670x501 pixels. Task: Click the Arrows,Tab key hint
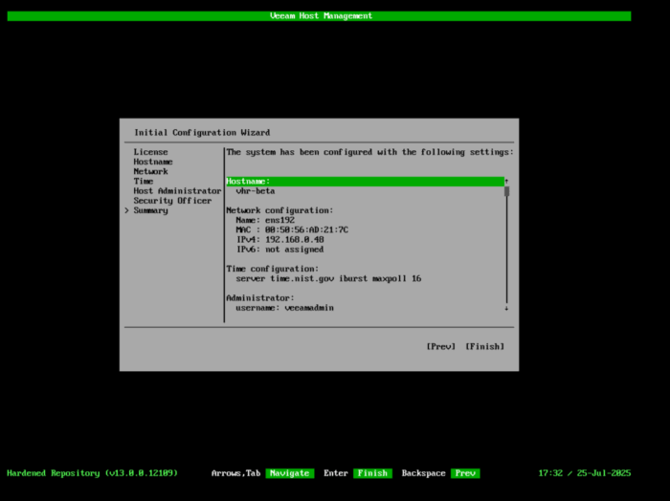click(x=235, y=473)
